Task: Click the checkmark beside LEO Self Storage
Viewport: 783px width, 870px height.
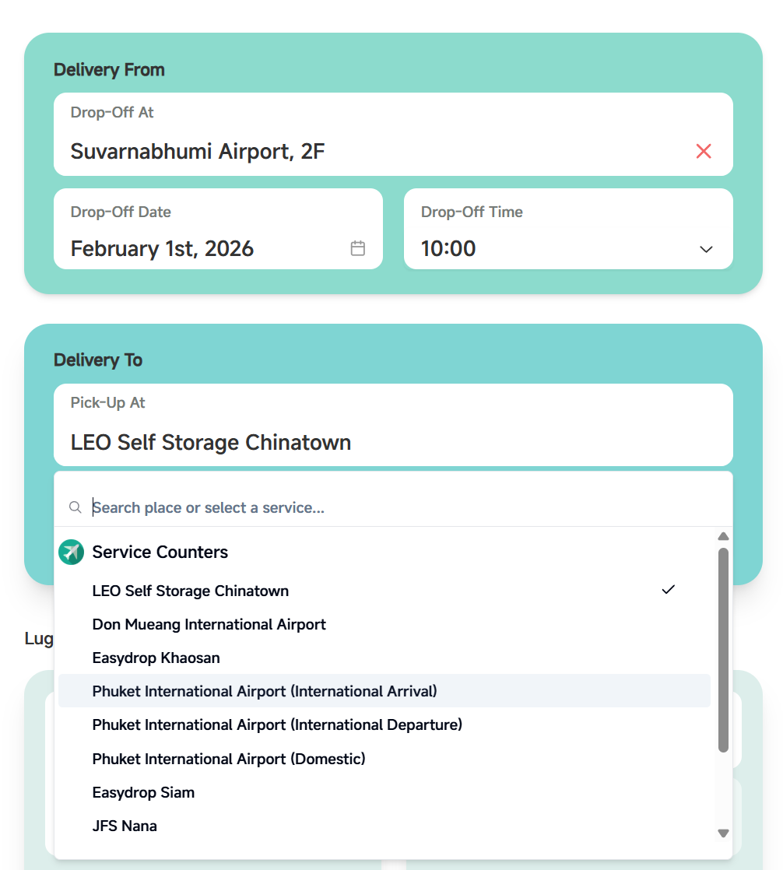Action: pyautogui.click(x=668, y=590)
